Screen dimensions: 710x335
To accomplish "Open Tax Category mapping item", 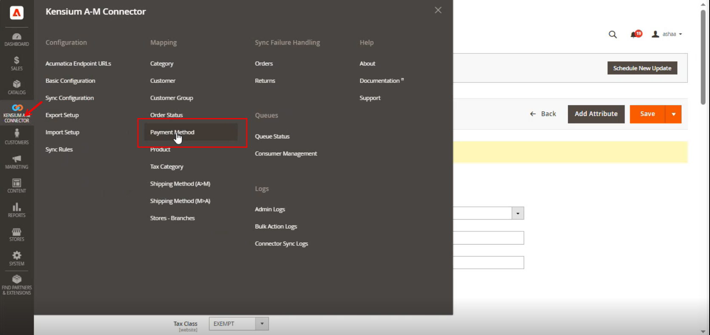I will pos(167,167).
